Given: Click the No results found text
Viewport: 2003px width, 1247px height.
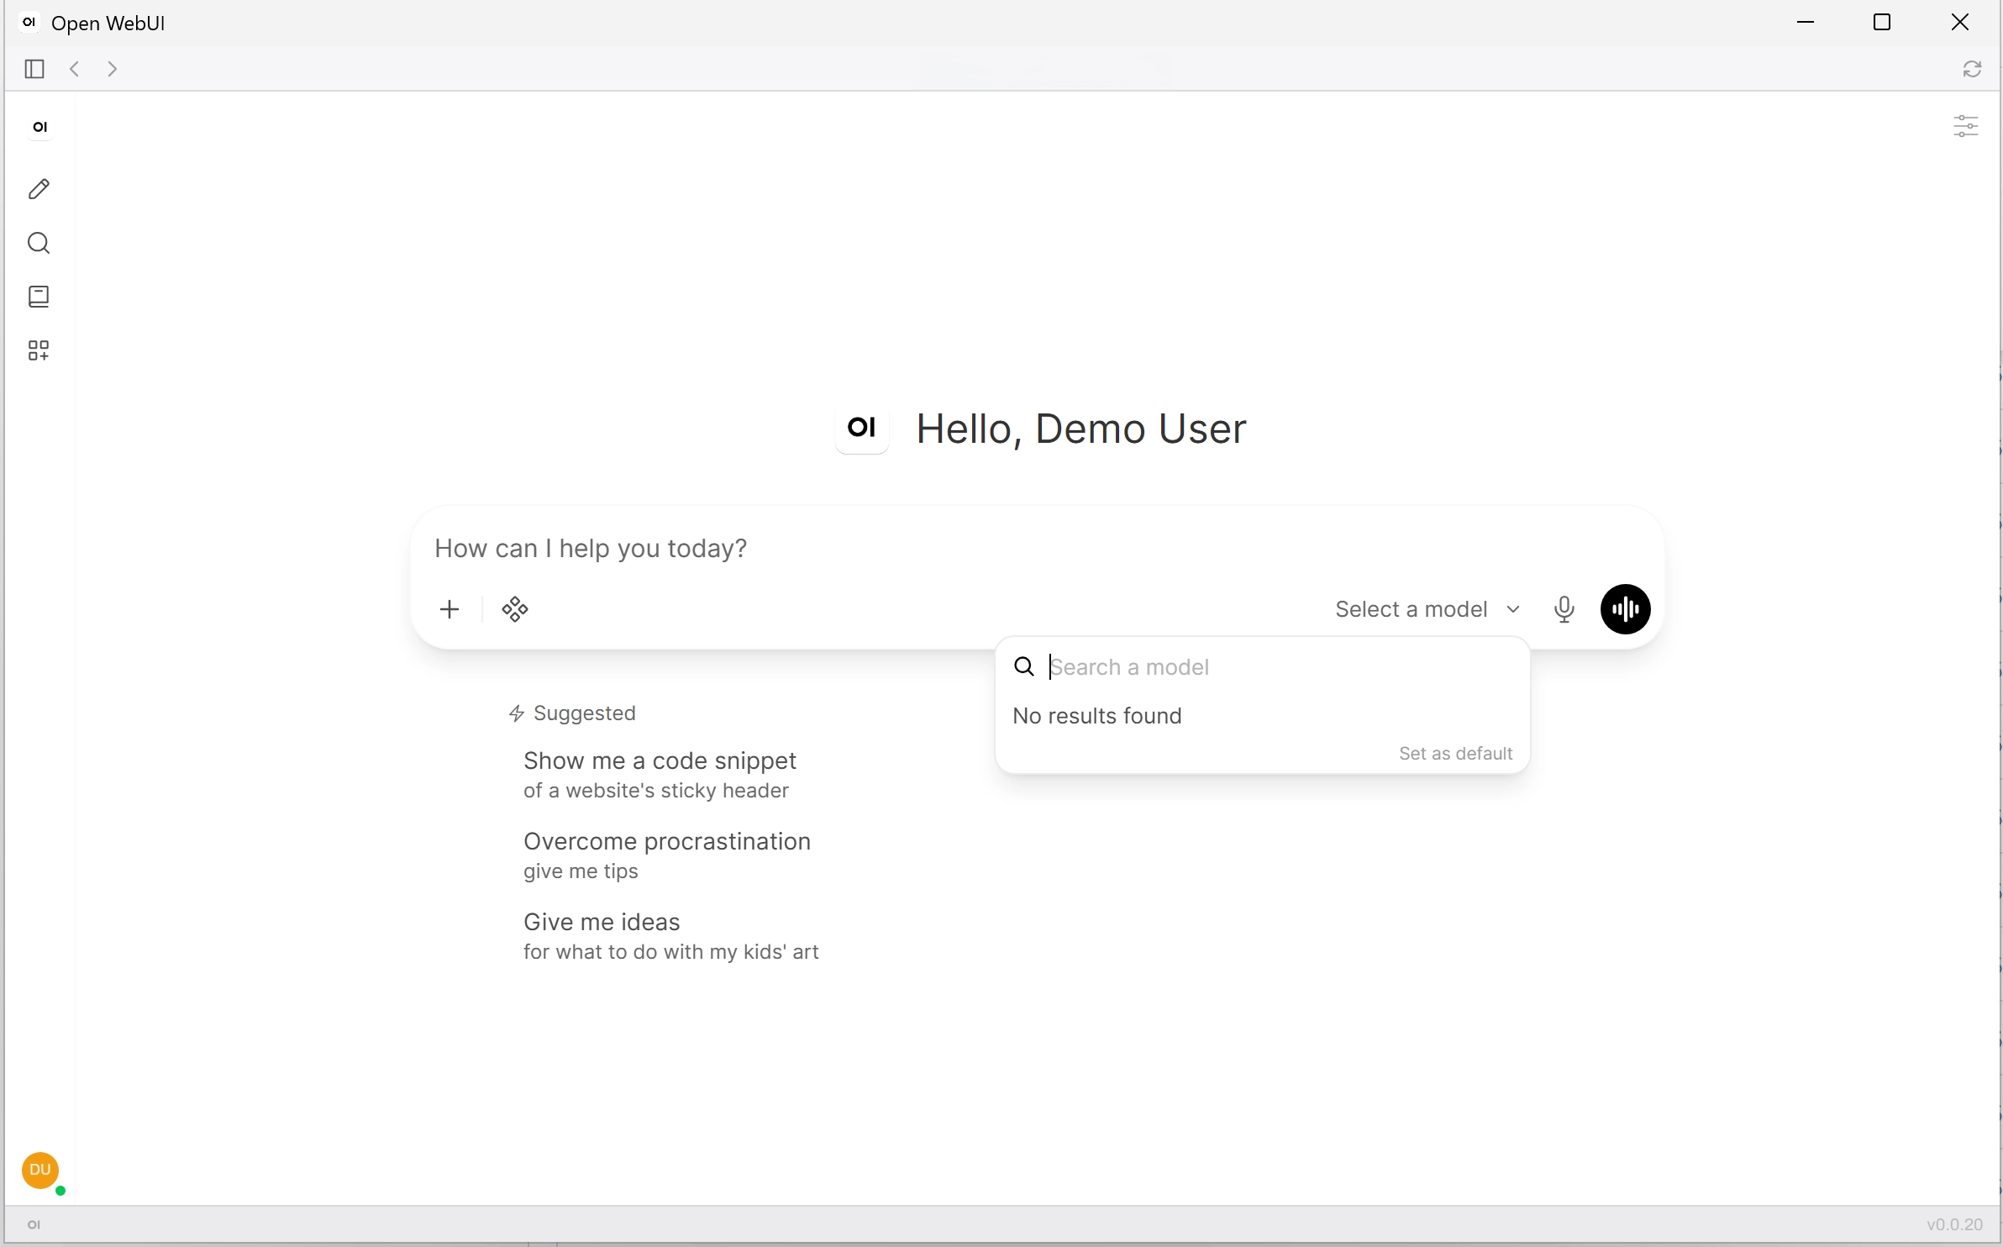Looking at the screenshot, I should (1097, 716).
